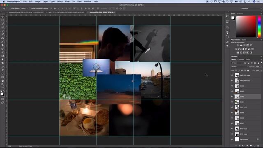This screenshot has width=263, height=148.
Task: Toggle lock transparent pixels
Action: [236, 70]
